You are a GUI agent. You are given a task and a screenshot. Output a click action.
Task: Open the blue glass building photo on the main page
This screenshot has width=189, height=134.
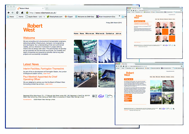coord(110,51)
